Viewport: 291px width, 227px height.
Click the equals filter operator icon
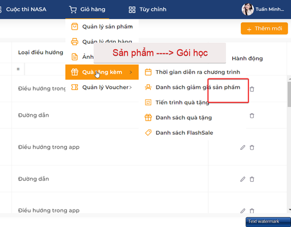coord(18,69)
